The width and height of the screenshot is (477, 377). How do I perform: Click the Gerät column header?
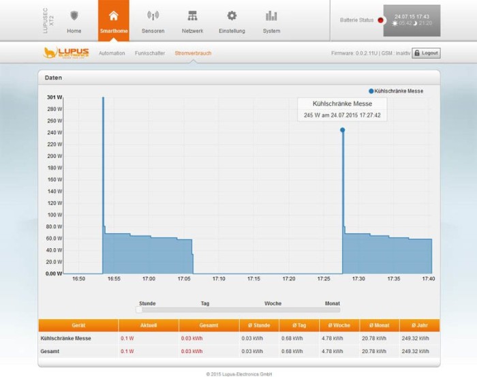coord(78,326)
